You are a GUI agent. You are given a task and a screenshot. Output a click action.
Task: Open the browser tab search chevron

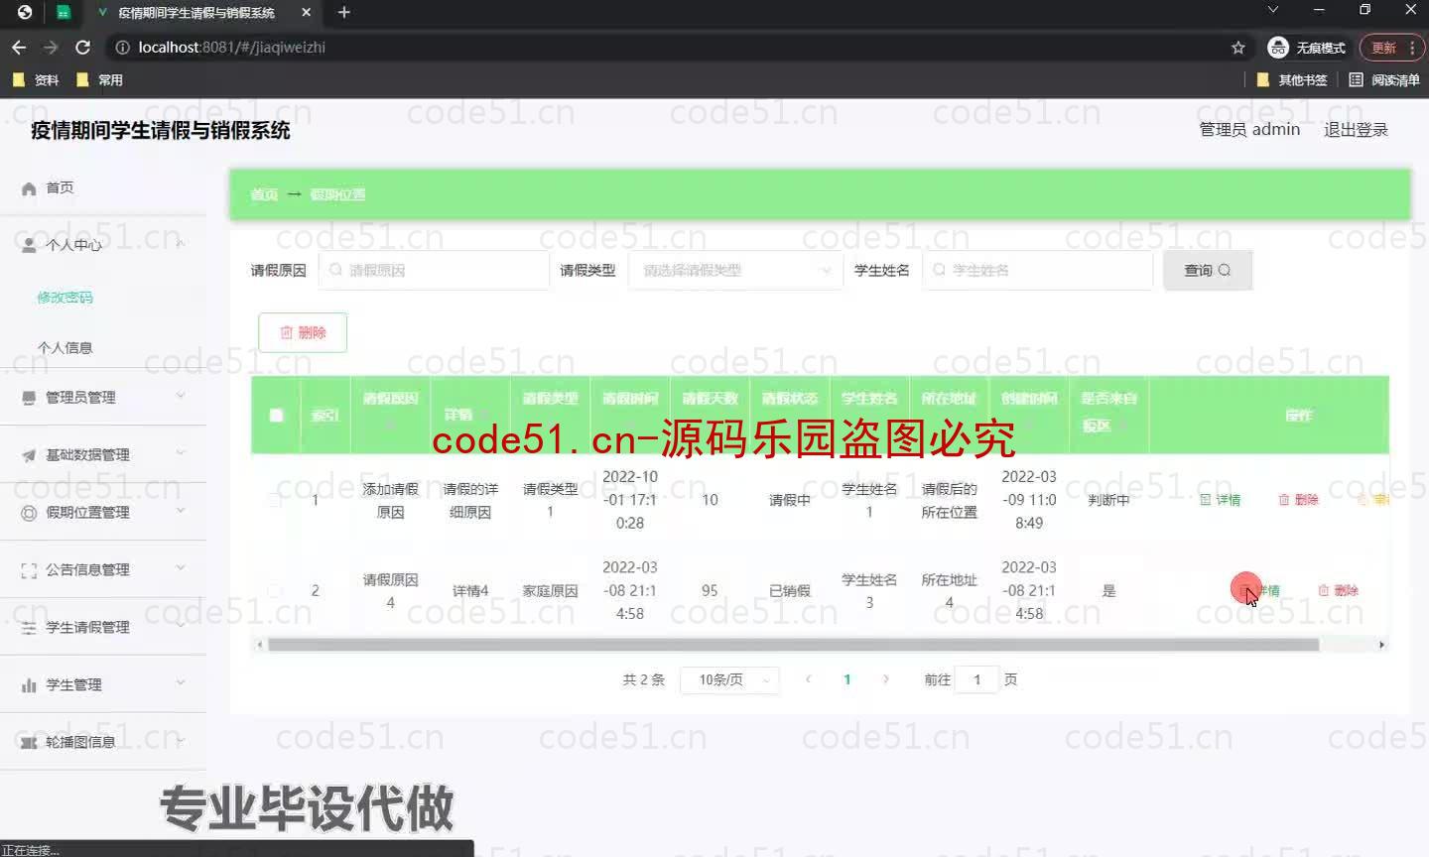[x=1273, y=10]
